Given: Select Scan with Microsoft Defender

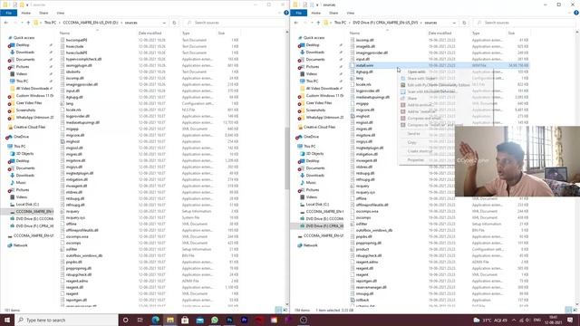Looking at the screenshot, I should tap(431, 91).
